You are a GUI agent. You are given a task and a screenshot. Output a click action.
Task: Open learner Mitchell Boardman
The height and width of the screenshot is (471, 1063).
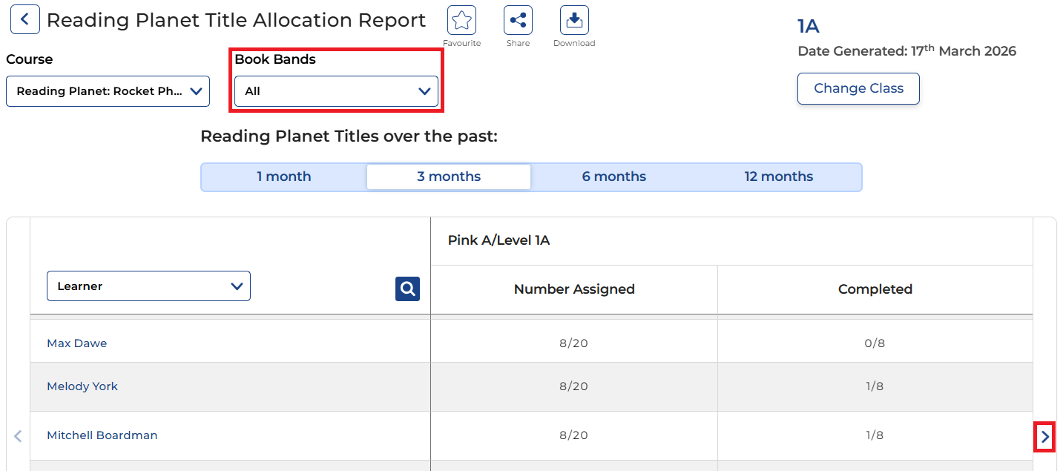[102, 435]
